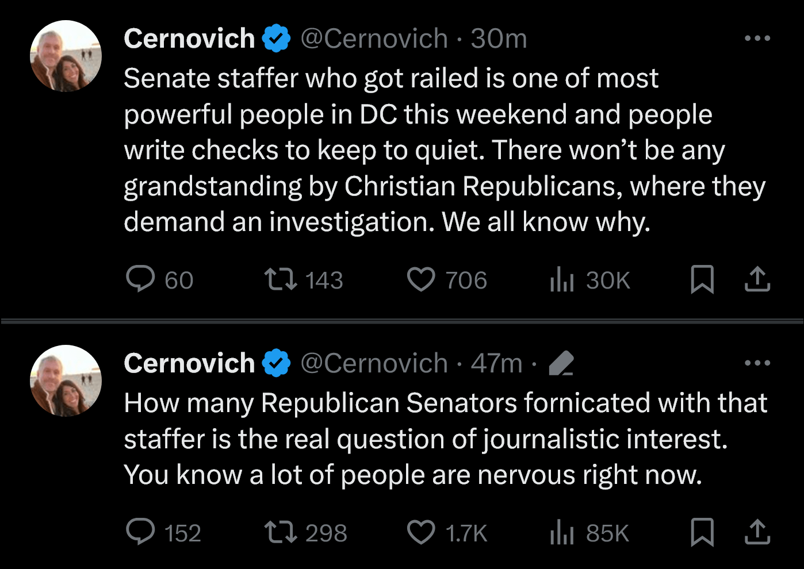
Task: Open Cernovich profile picture on first tweet
Action: point(66,56)
